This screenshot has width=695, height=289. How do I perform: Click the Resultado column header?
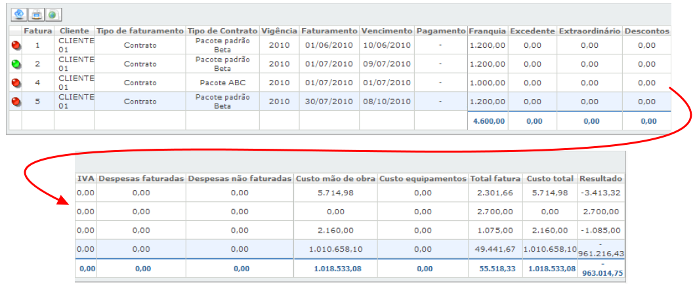click(x=600, y=178)
